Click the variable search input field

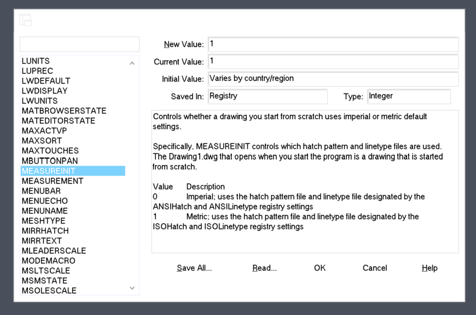pos(80,44)
